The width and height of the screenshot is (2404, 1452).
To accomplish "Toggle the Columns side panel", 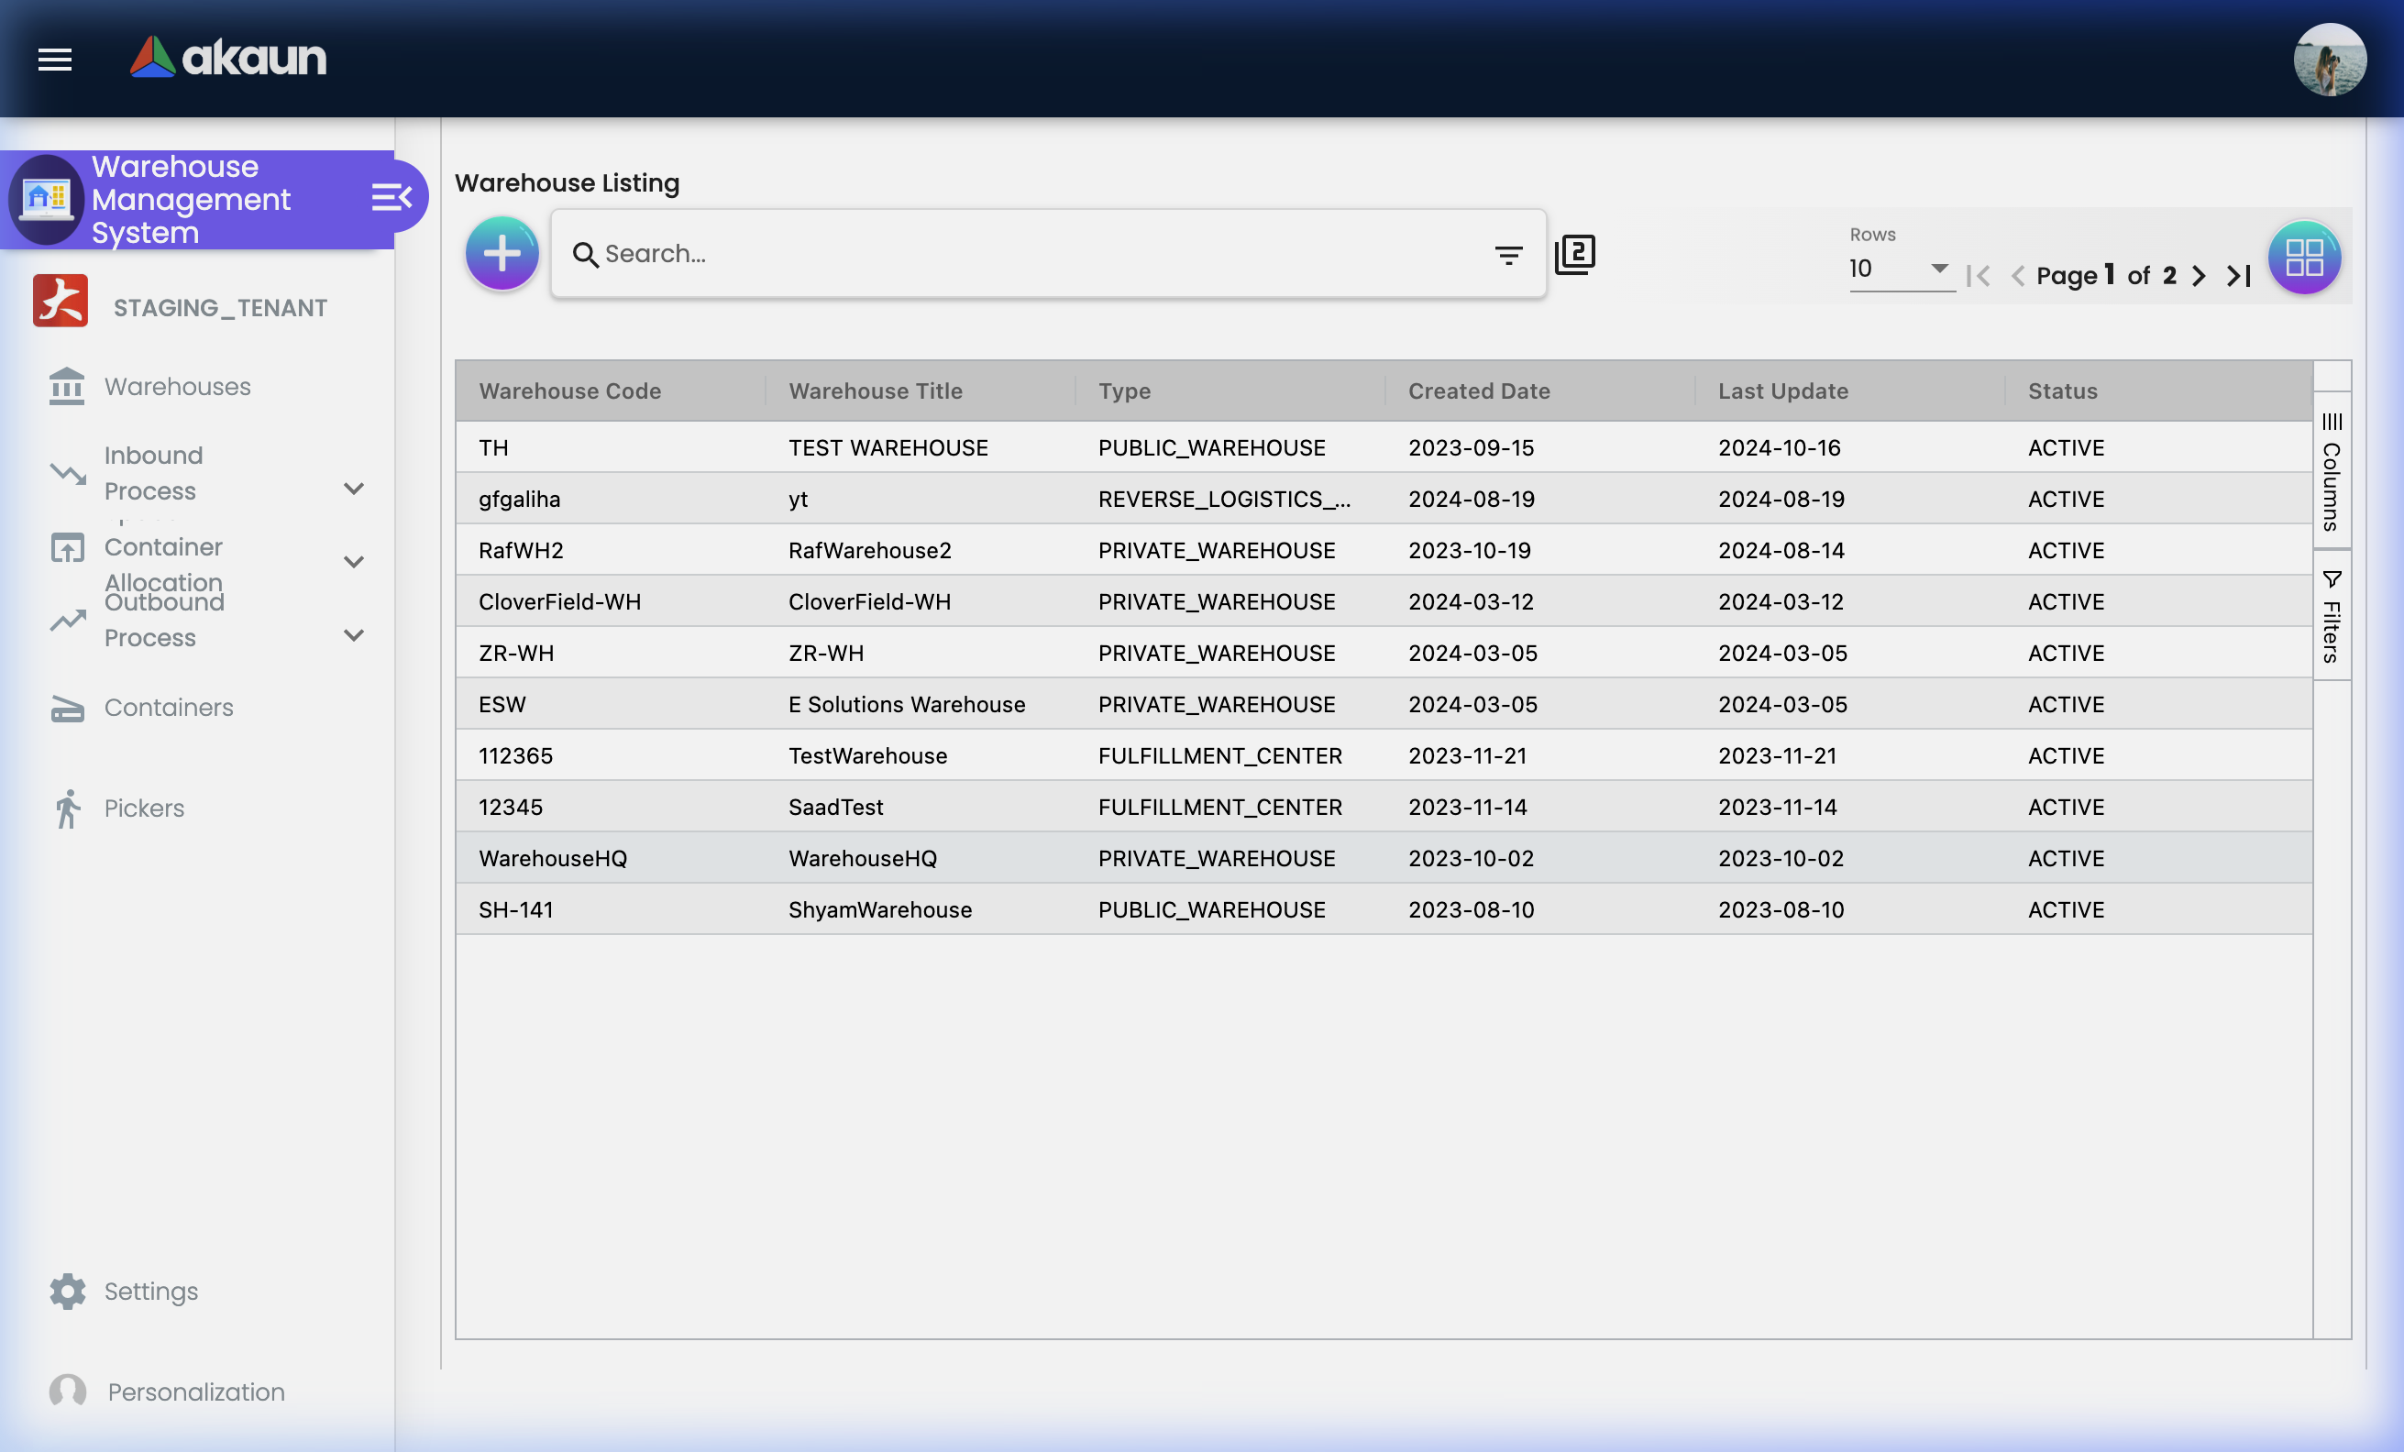I will tap(2331, 472).
